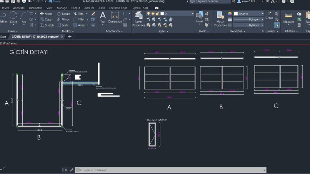Open the command line customize wrench
The image size is (310, 174).
pyautogui.click(x=72, y=170)
